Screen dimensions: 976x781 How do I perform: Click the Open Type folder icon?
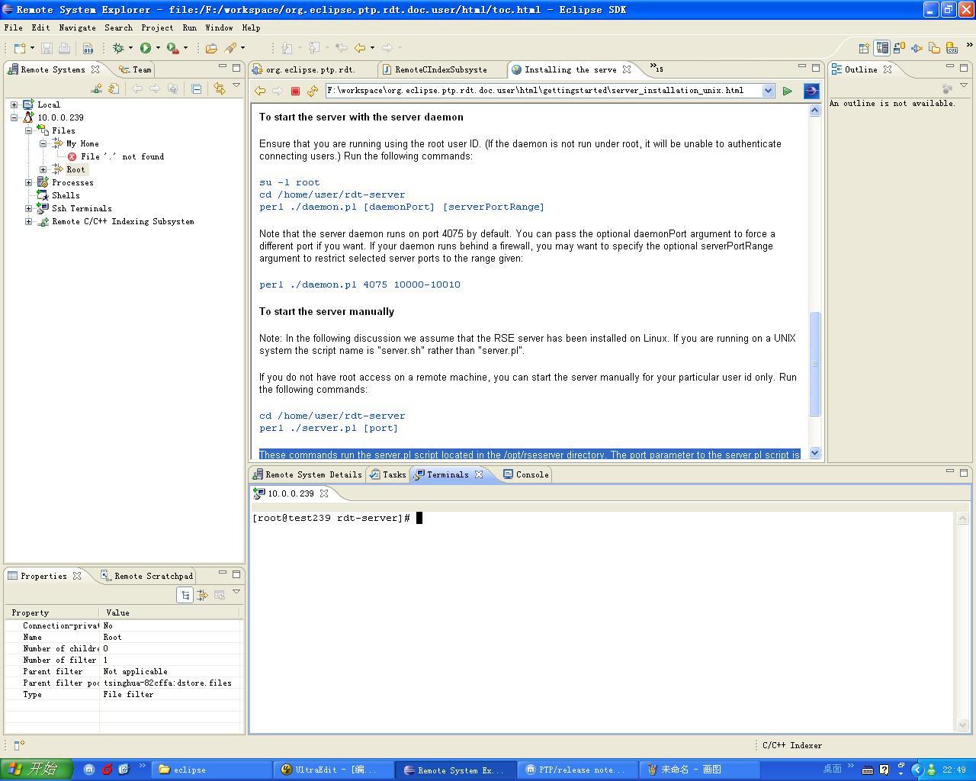tap(211, 48)
